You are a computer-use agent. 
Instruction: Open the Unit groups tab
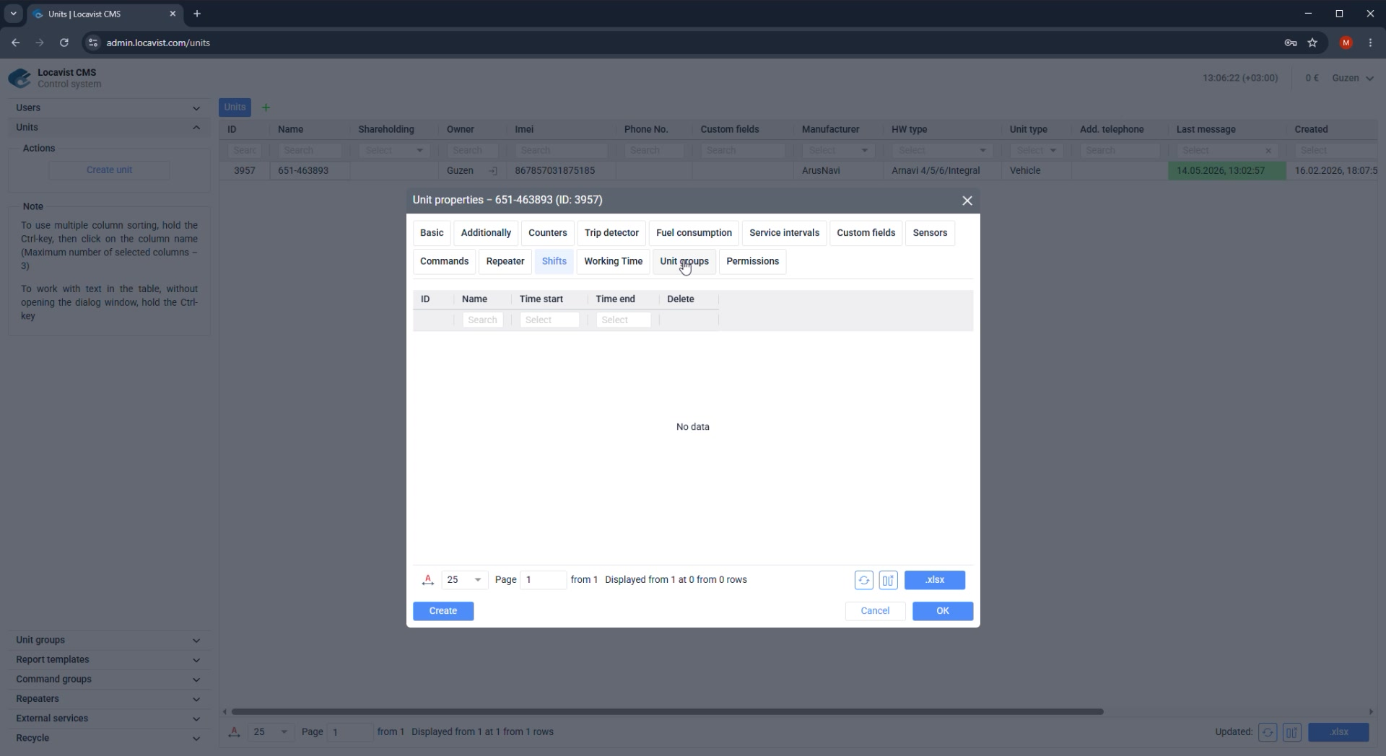click(684, 261)
